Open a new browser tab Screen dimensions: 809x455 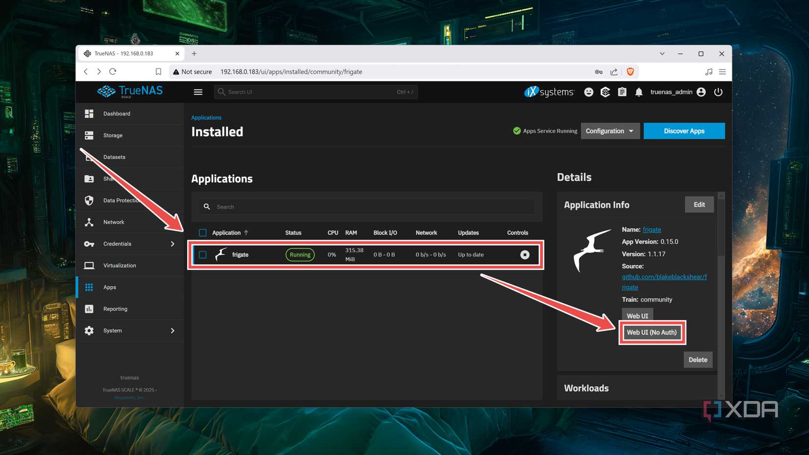click(x=194, y=54)
